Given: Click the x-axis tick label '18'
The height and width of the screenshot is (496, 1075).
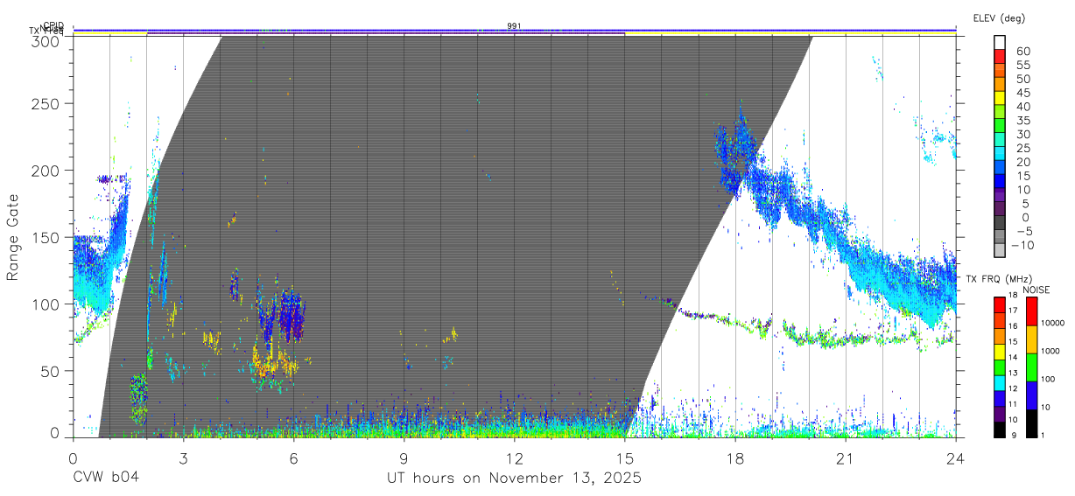Looking at the screenshot, I should [x=734, y=458].
